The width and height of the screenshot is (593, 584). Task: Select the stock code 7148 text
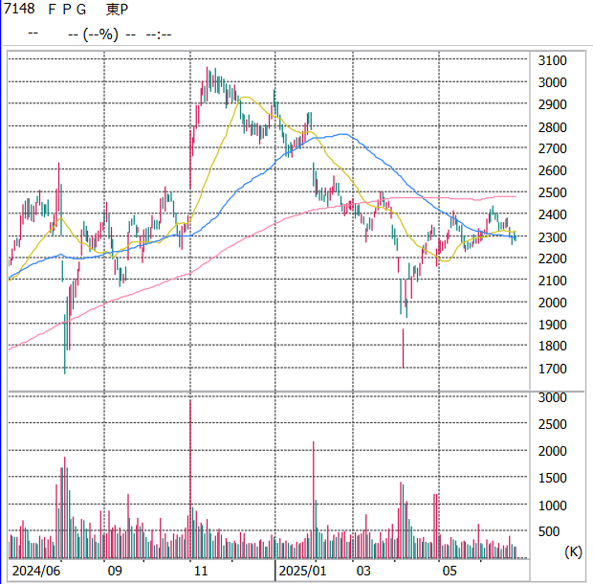(x=19, y=9)
